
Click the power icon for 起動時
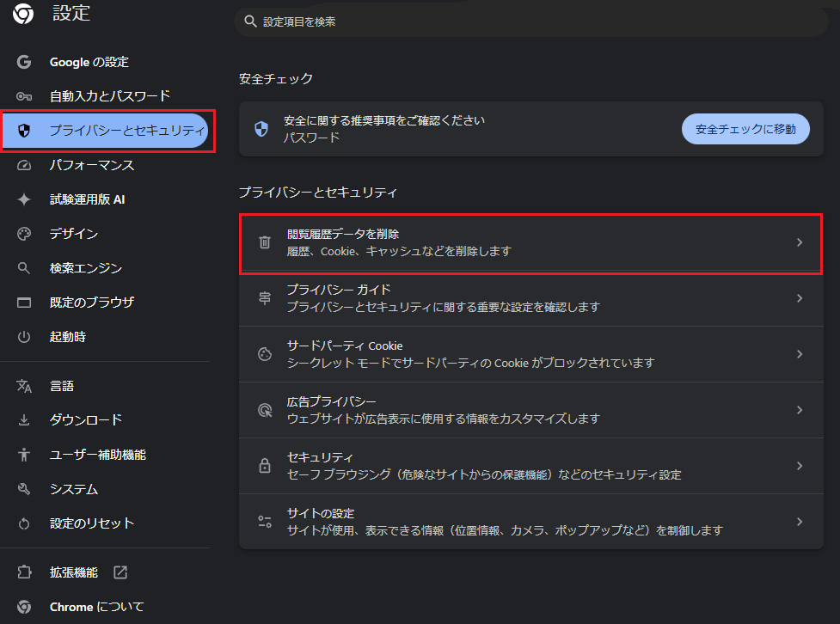24,337
